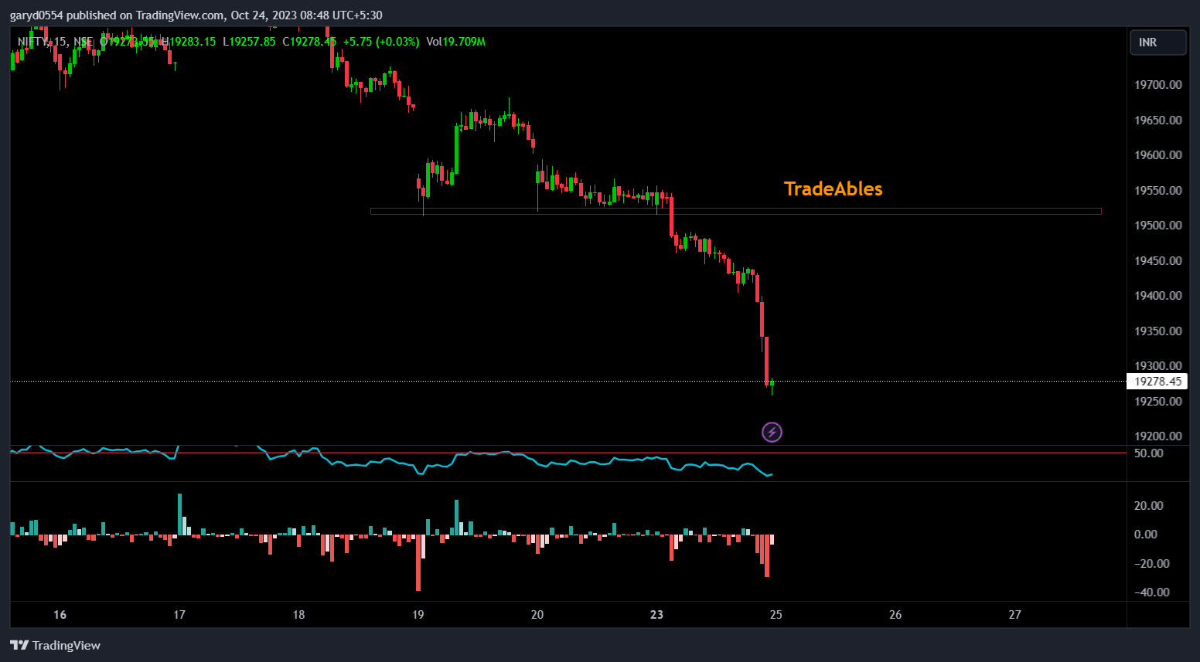Click the purple lightning bolt event icon
1200x662 pixels.
coord(772,432)
